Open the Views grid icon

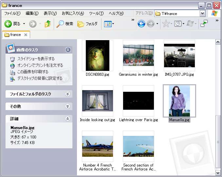(x=108, y=24)
